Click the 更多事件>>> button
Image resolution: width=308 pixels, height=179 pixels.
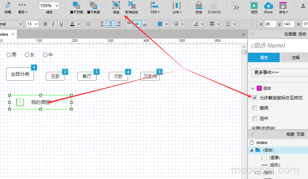(x=280, y=72)
